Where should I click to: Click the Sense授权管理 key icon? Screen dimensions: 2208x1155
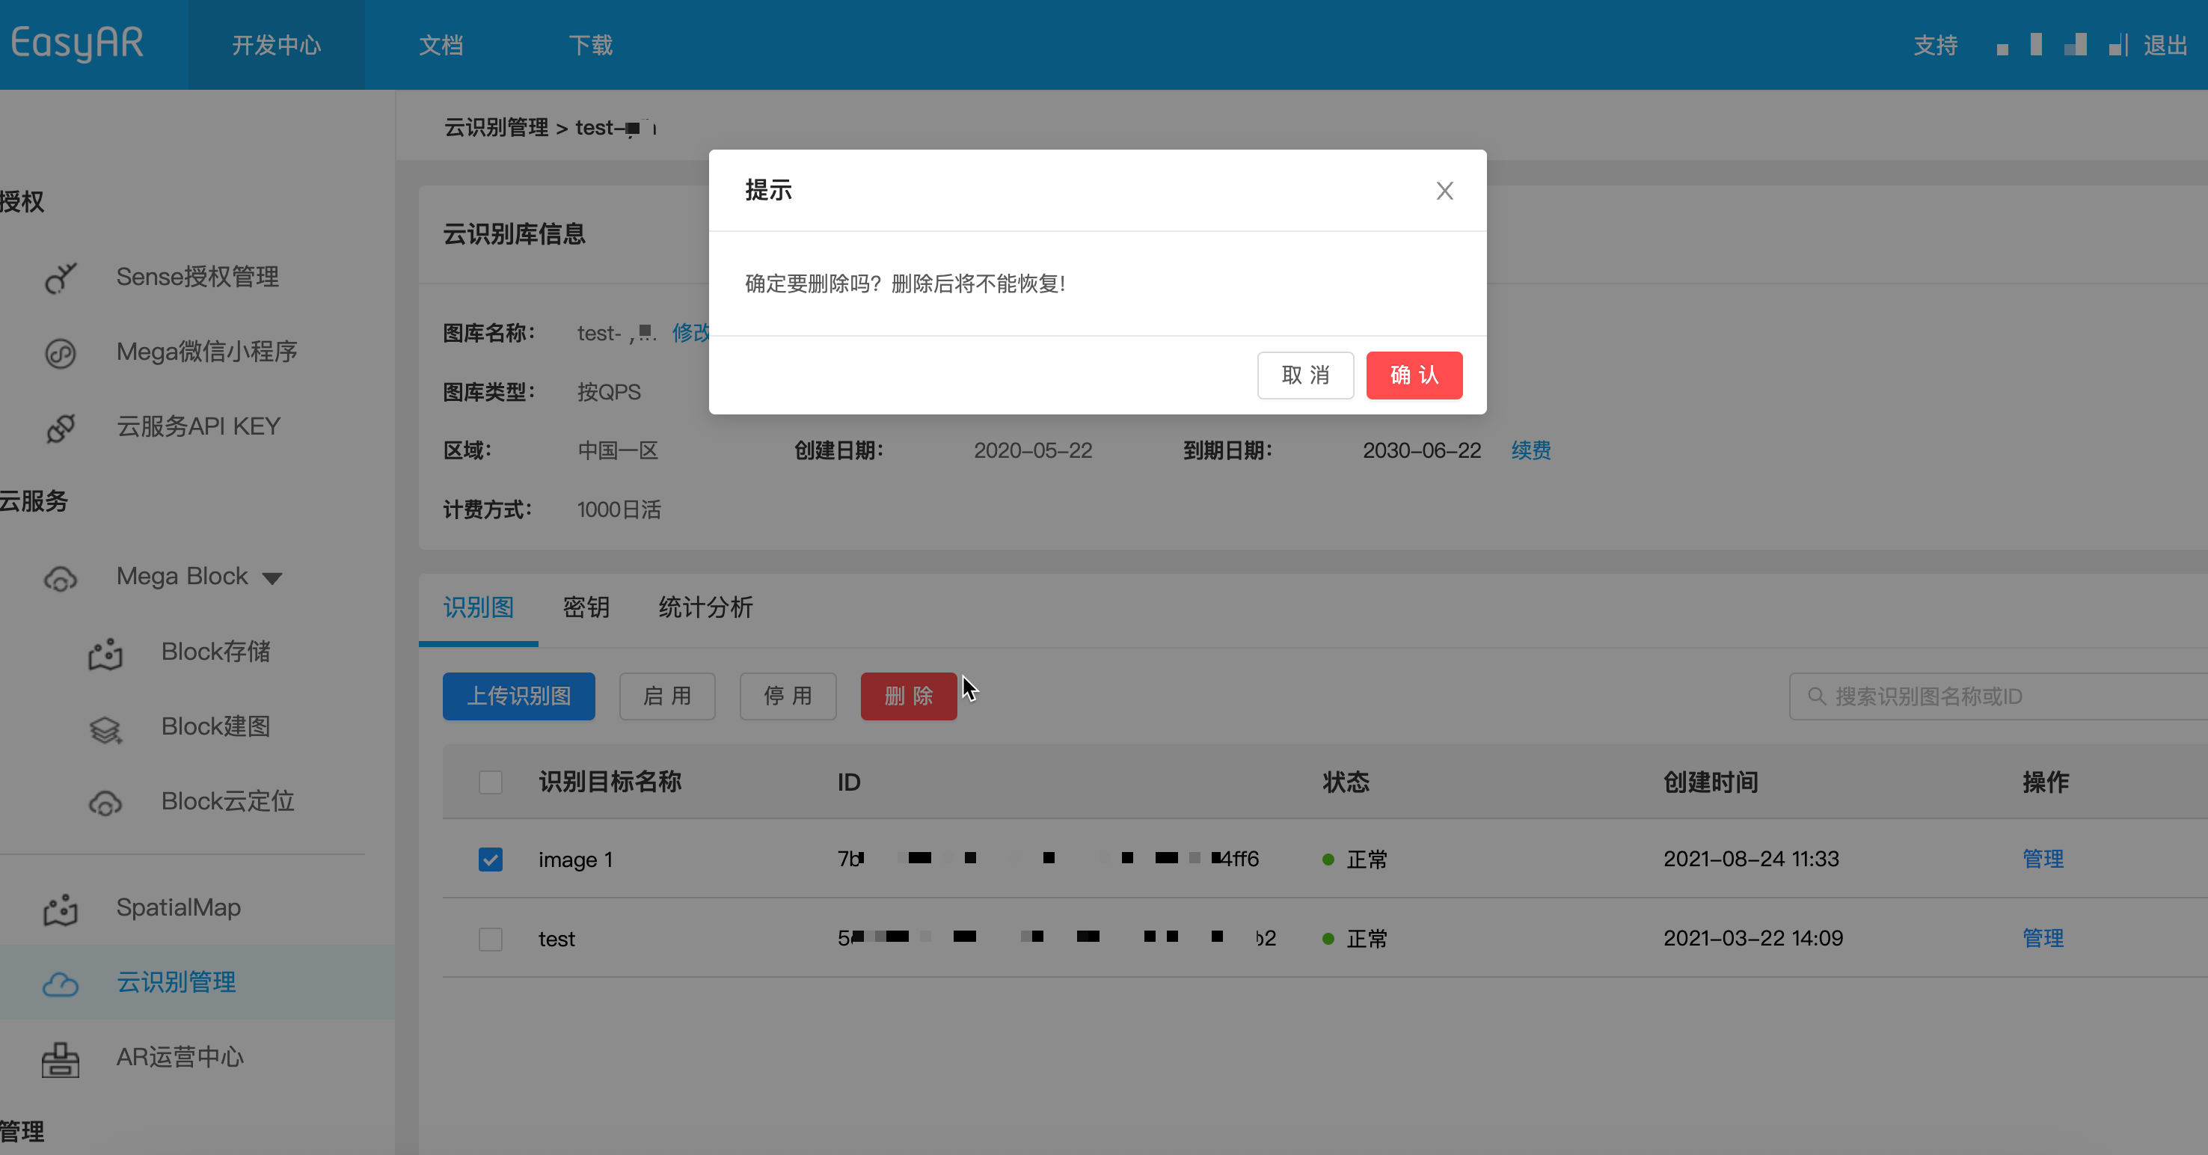pyautogui.click(x=60, y=277)
